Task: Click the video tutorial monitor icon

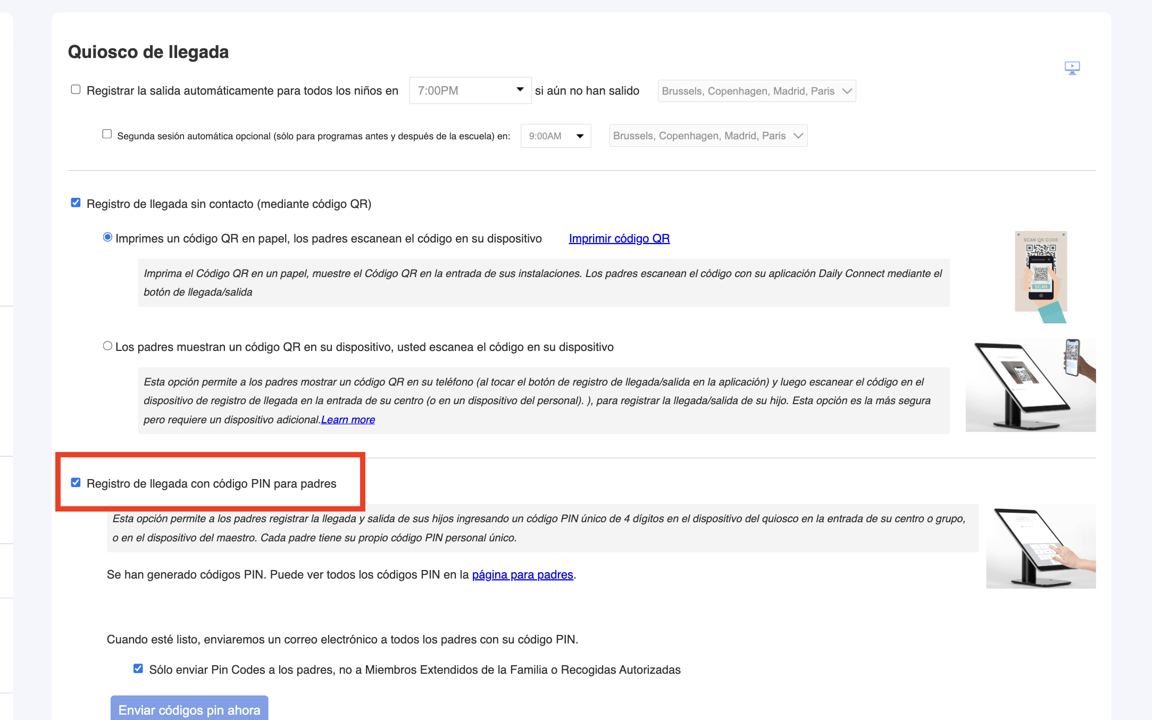Action: pos(1072,68)
